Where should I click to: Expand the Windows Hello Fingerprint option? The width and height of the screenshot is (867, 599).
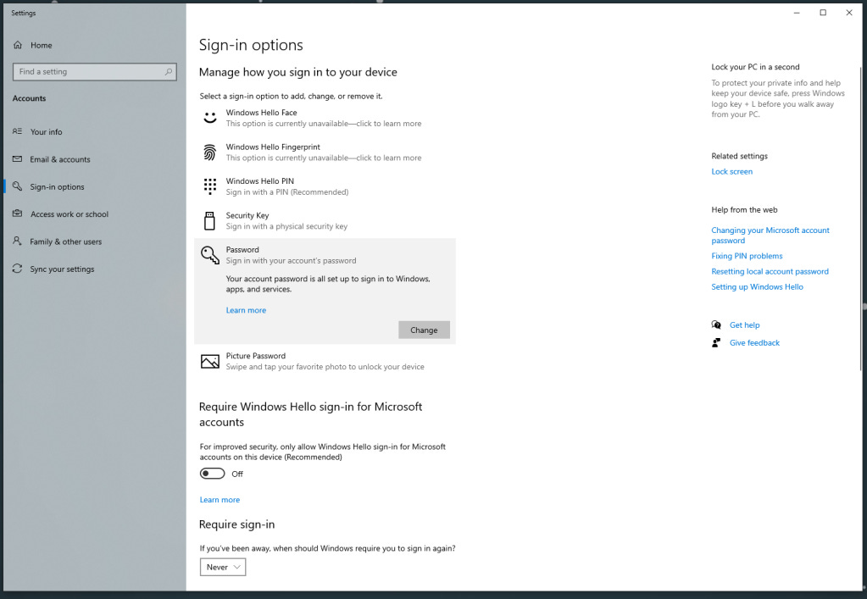(325, 153)
